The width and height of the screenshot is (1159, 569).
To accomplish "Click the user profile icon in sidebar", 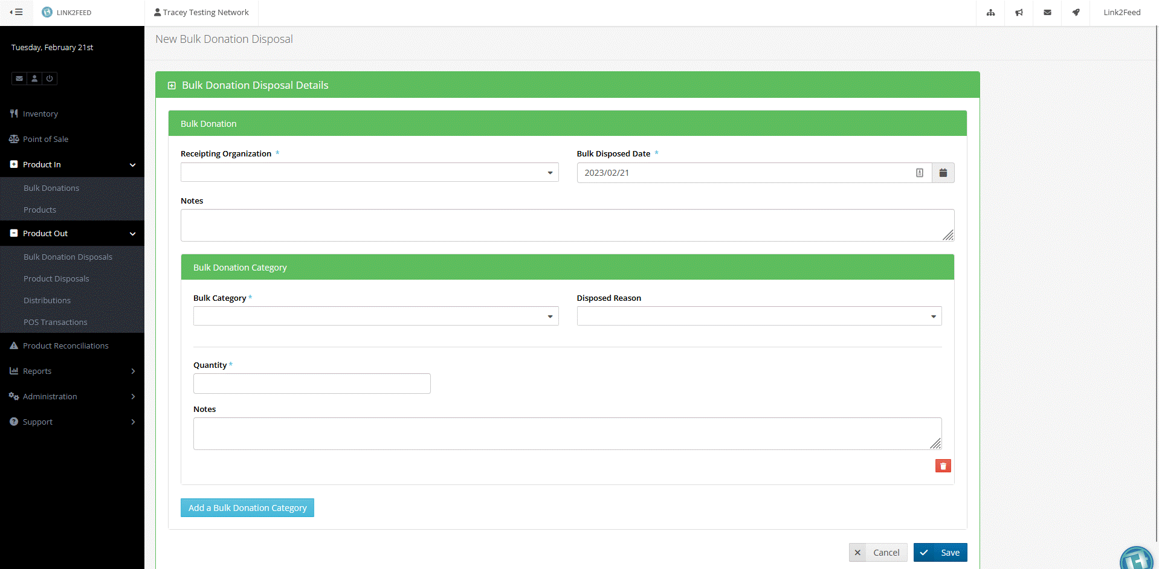I will click(34, 79).
